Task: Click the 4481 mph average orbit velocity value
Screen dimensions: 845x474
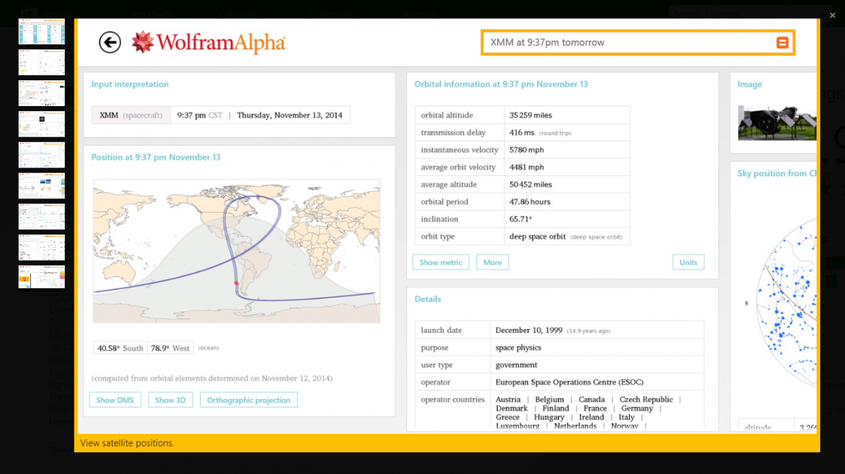Action: click(x=527, y=167)
